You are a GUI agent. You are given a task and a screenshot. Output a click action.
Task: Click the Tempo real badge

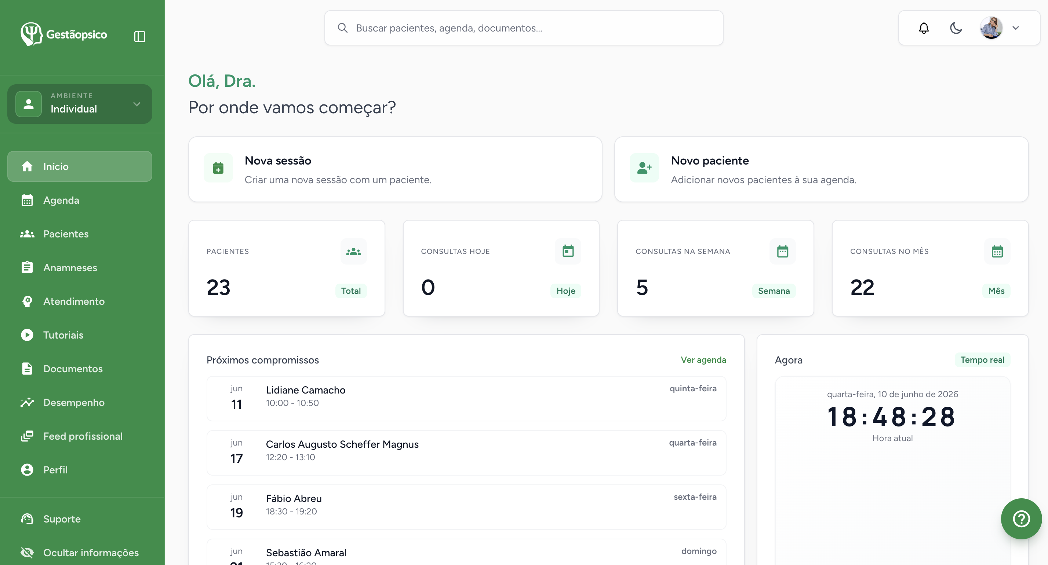982,360
